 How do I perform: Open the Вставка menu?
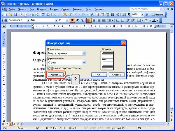point(42,9)
